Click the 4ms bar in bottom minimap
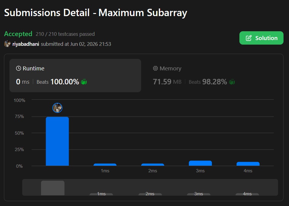 [247, 194]
